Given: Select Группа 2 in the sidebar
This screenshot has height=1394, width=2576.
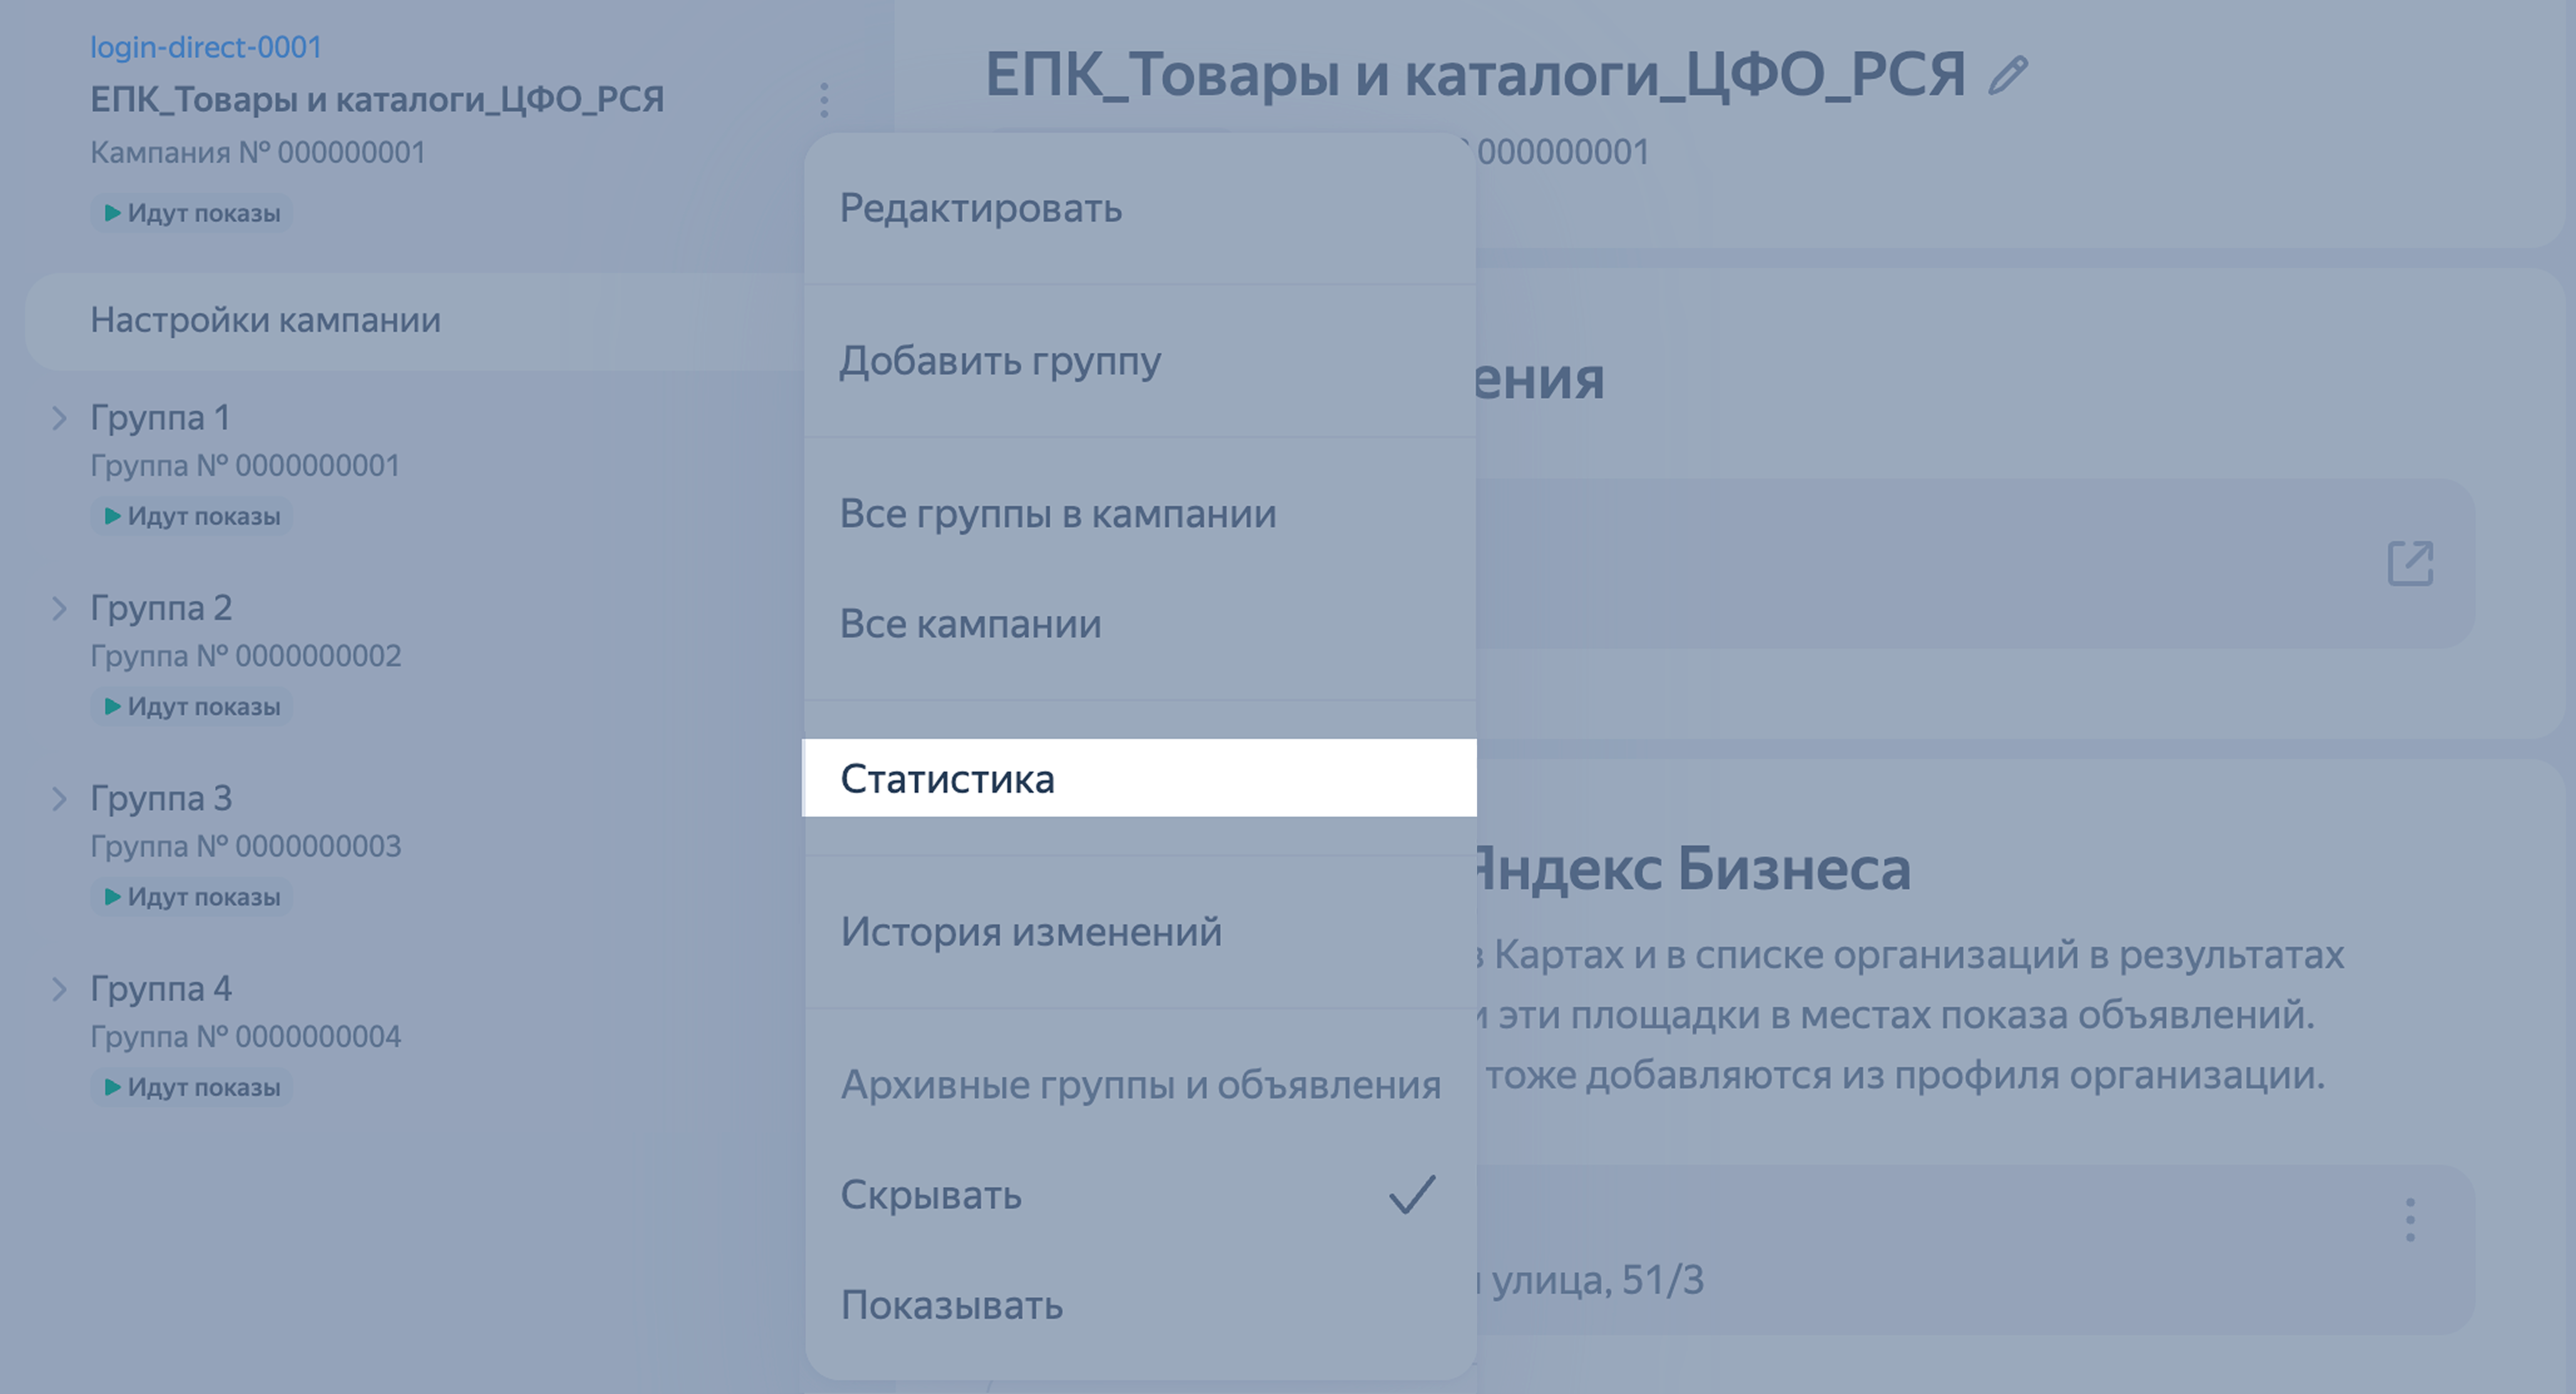Looking at the screenshot, I should 161,608.
